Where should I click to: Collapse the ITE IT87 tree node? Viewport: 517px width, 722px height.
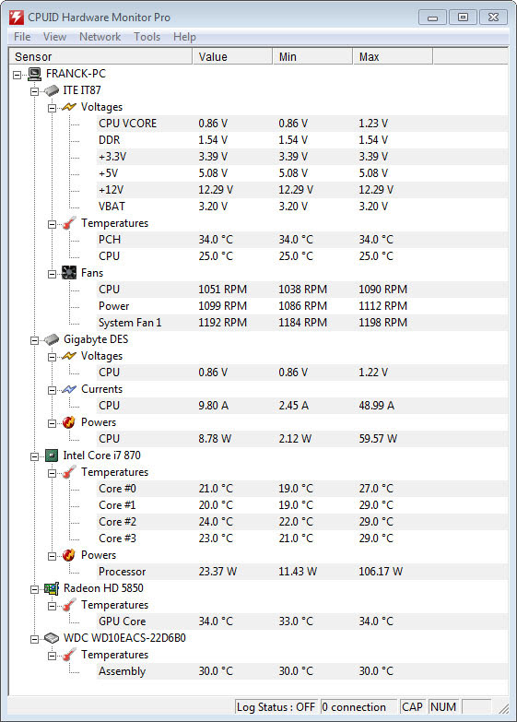pyautogui.click(x=34, y=91)
